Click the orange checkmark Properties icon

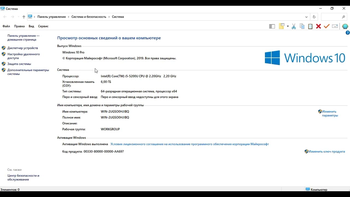[326, 26]
